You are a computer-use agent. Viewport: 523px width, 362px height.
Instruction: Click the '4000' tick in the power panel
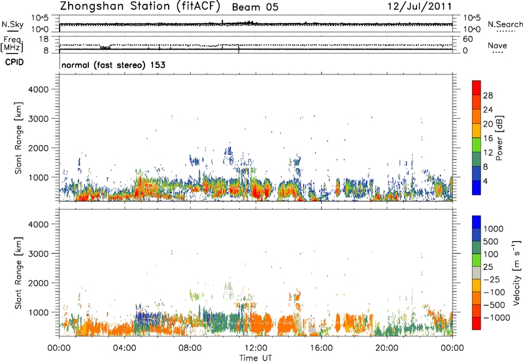point(39,90)
